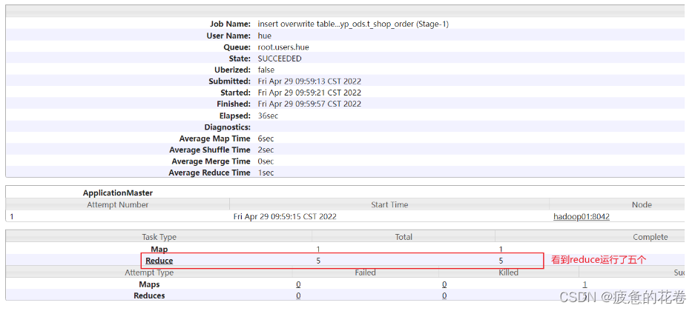698x311 pixels.
Task: Click the 'Start Time' column header
Action: [389, 205]
